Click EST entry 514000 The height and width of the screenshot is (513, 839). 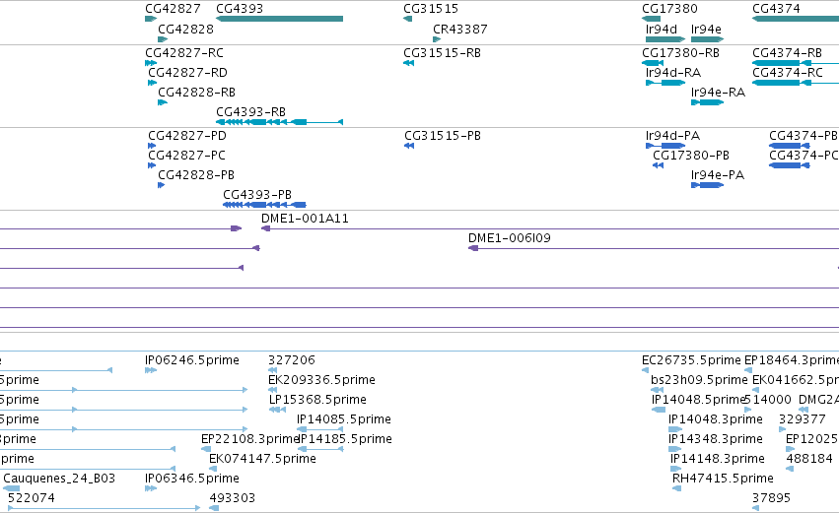(767, 400)
